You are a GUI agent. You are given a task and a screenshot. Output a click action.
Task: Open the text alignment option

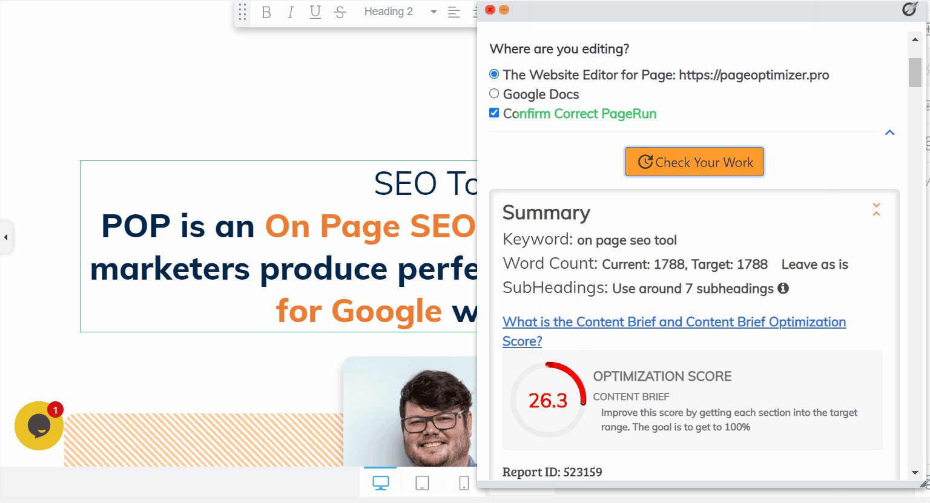(454, 12)
